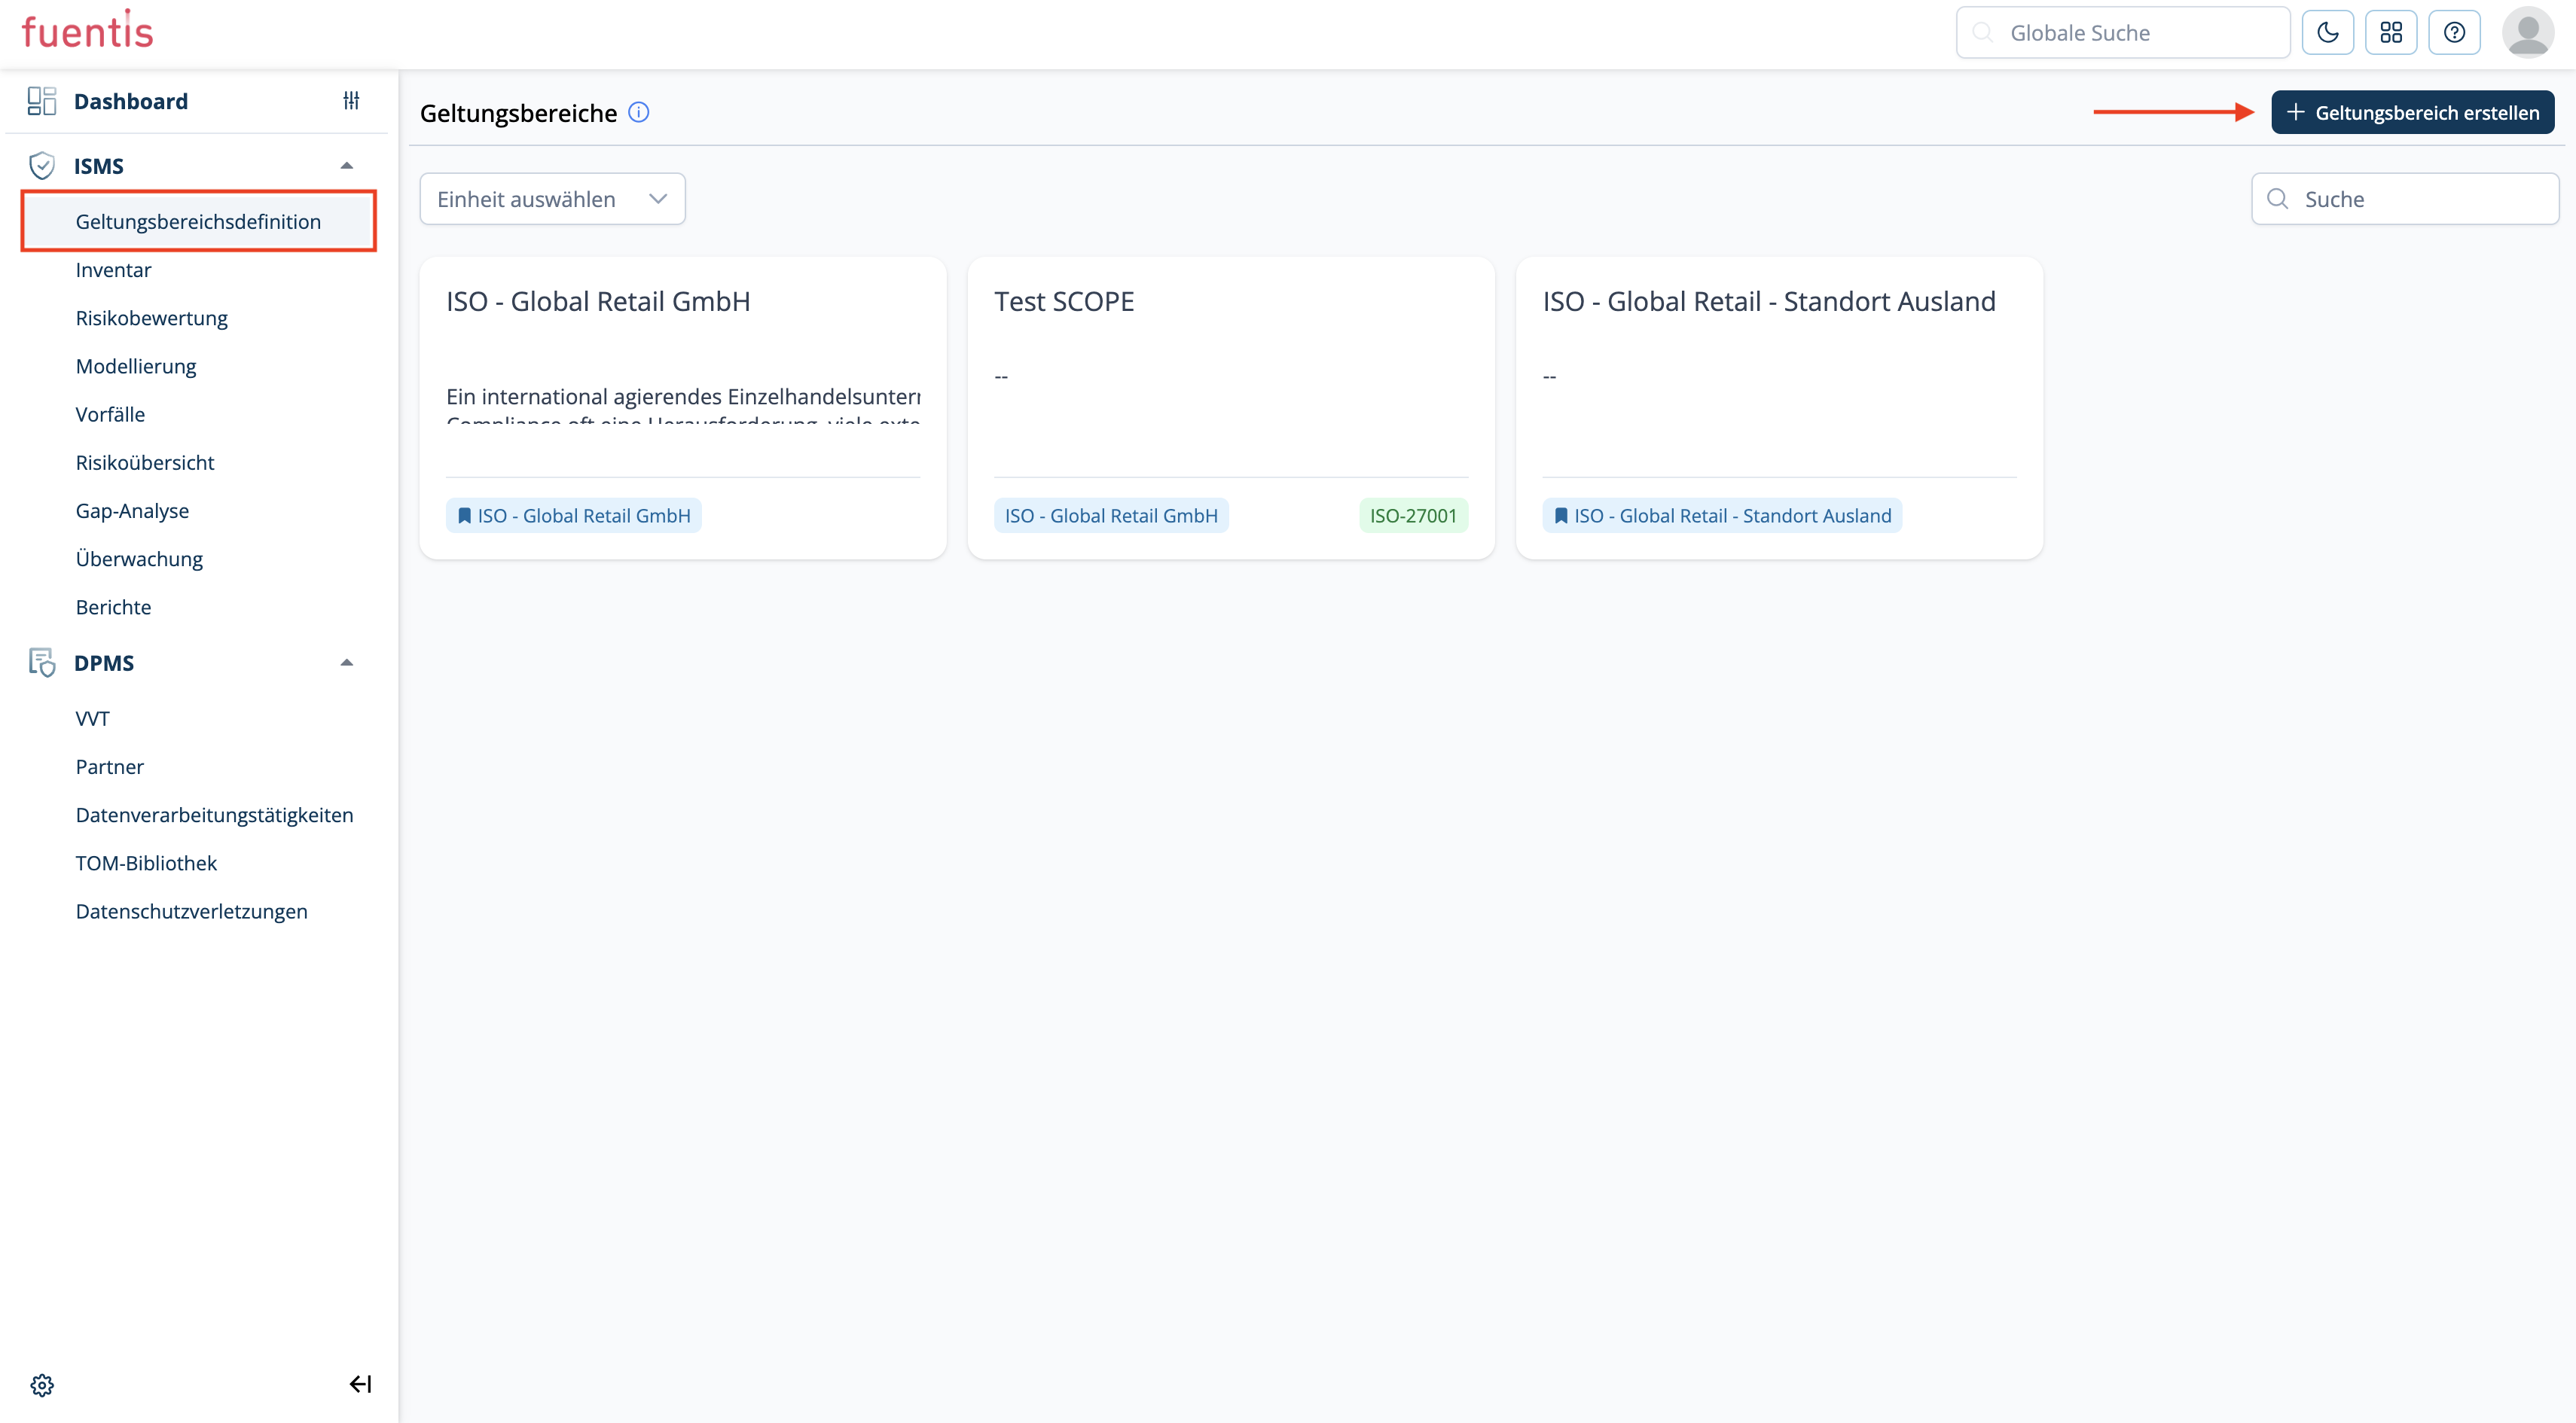The width and height of the screenshot is (2576, 1423).
Task: Click the ISMS shield icon
Action: [x=42, y=166]
